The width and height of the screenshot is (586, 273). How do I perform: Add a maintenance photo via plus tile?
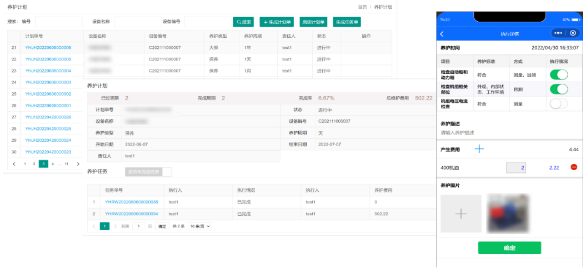[460, 214]
